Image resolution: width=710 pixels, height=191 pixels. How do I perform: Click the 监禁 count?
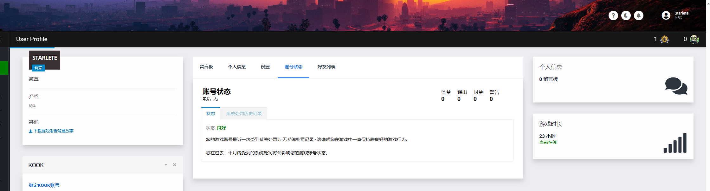point(443,99)
